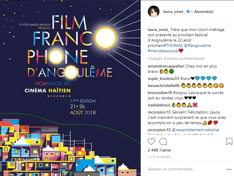The width and height of the screenshot is (234, 176).
Task: Click the Ajouter un commentaire field
Action: tap(182, 169)
